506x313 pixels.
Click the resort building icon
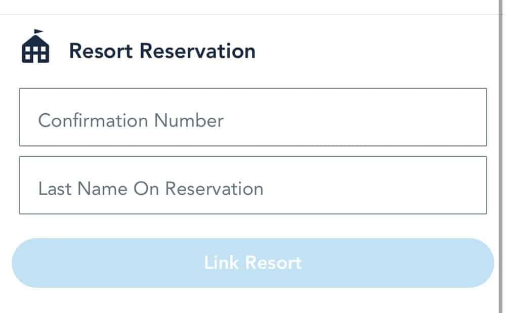click(35, 46)
